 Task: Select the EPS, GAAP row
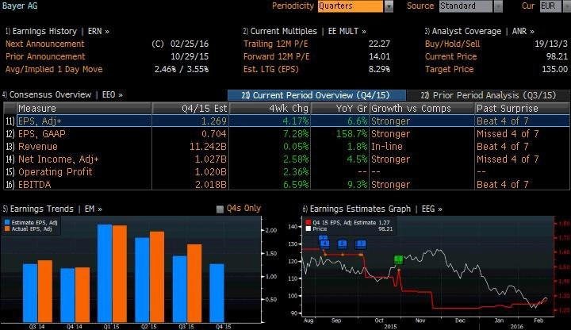[286, 134]
